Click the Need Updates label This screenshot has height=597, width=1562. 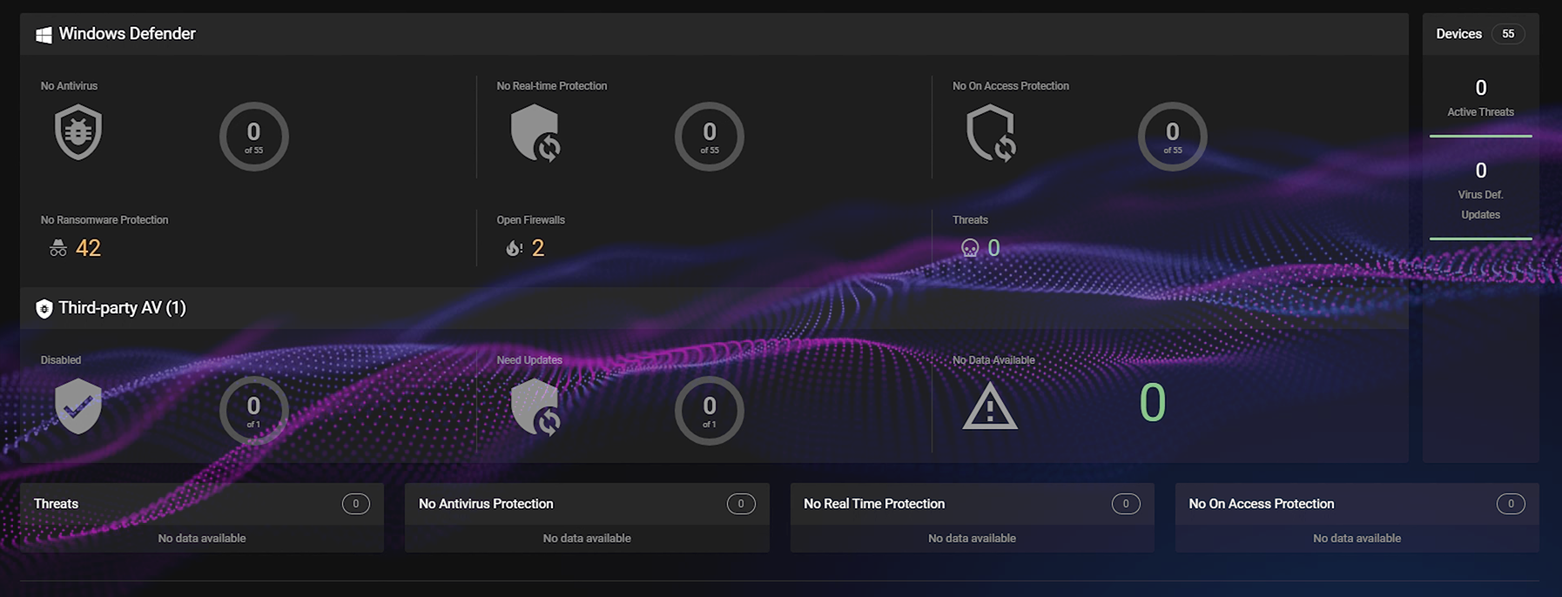[529, 360]
